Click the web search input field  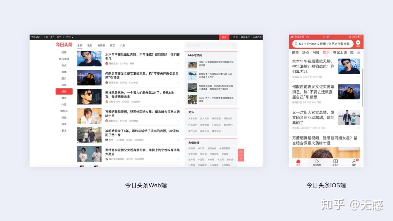211,46
